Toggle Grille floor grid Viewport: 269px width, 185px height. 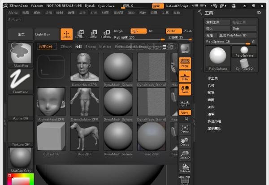point(185,77)
